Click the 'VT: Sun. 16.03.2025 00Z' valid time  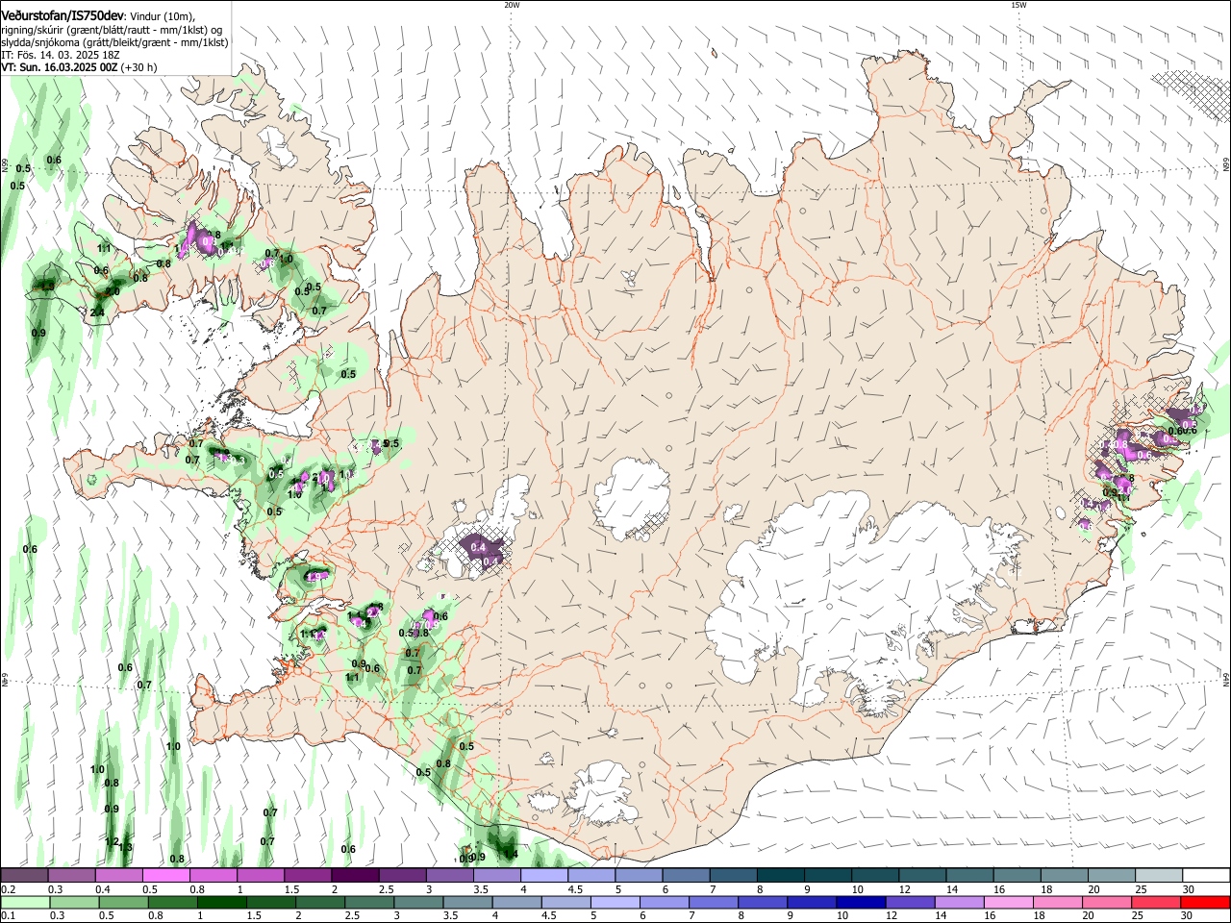pyautogui.click(x=60, y=67)
